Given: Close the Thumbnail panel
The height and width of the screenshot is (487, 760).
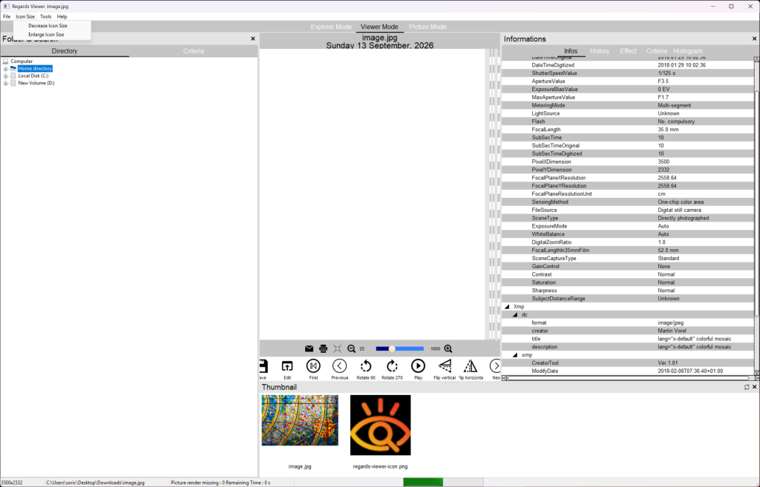Looking at the screenshot, I should click(x=755, y=387).
